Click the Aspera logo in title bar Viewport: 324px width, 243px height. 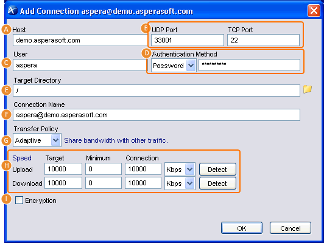coord(12,10)
